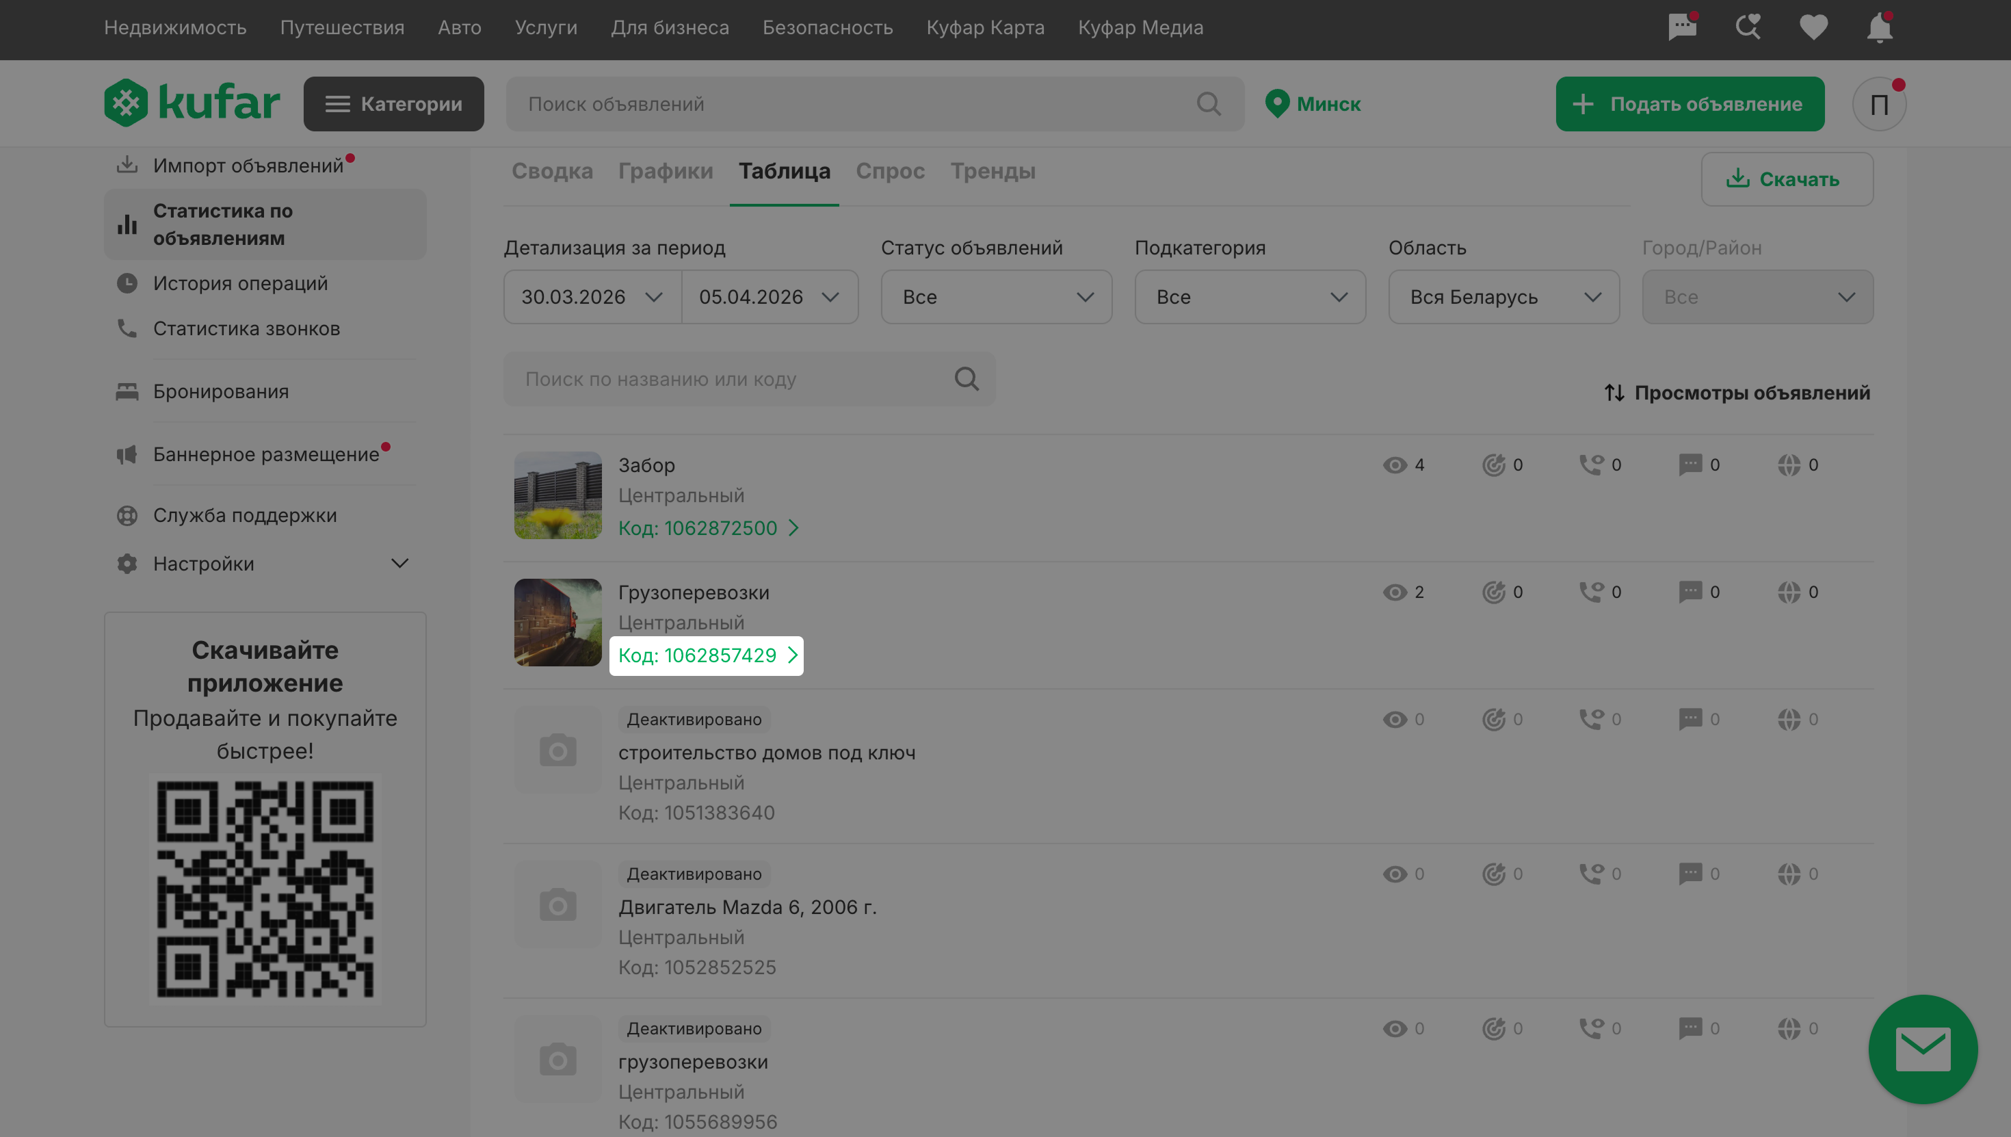Open Куфар Карта in the top menu
Viewport: 2011px width, 1137px height.
point(985,27)
